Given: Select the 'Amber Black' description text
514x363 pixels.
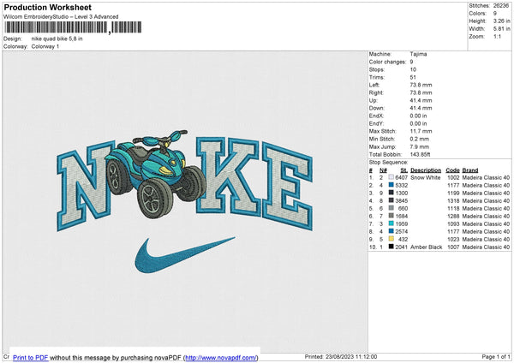Looking at the screenshot, I should (426, 247).
